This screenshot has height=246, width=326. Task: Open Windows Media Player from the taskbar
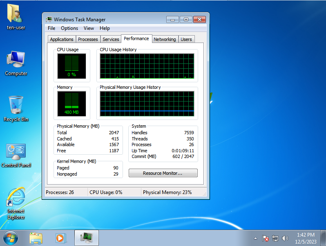point(60,237)
